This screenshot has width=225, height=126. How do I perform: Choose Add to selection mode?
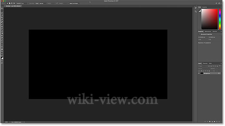[x=10, y=3]
